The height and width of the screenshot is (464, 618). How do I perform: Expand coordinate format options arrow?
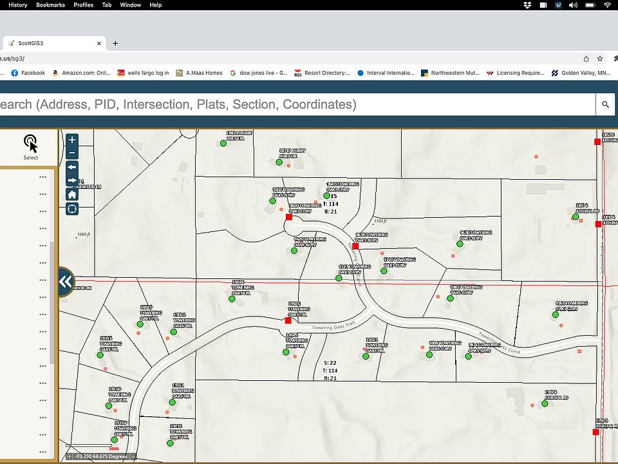pos(133,456)
